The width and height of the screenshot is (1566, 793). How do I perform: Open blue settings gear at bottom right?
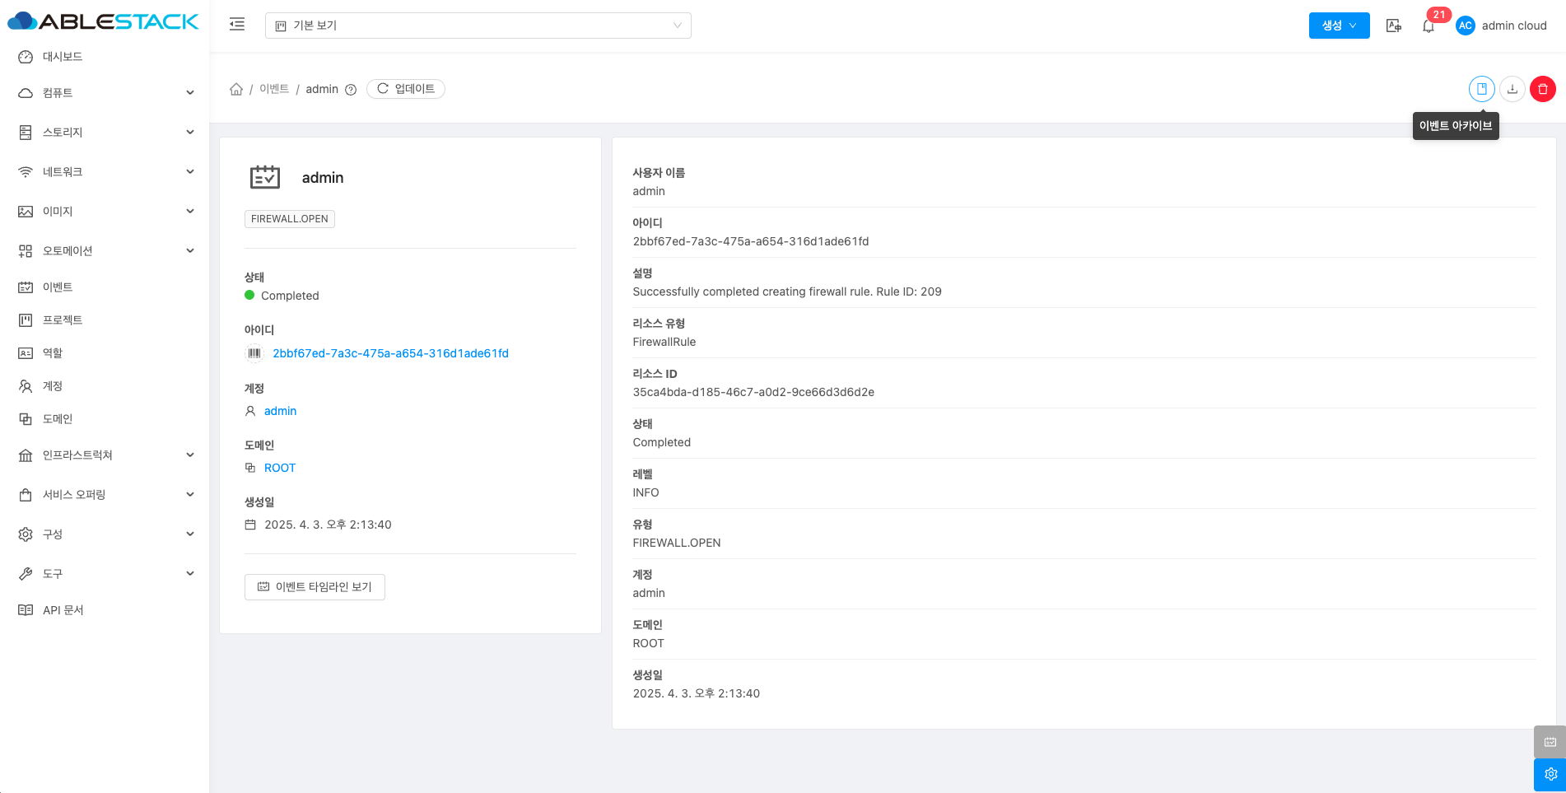(x=1550, y=774)
